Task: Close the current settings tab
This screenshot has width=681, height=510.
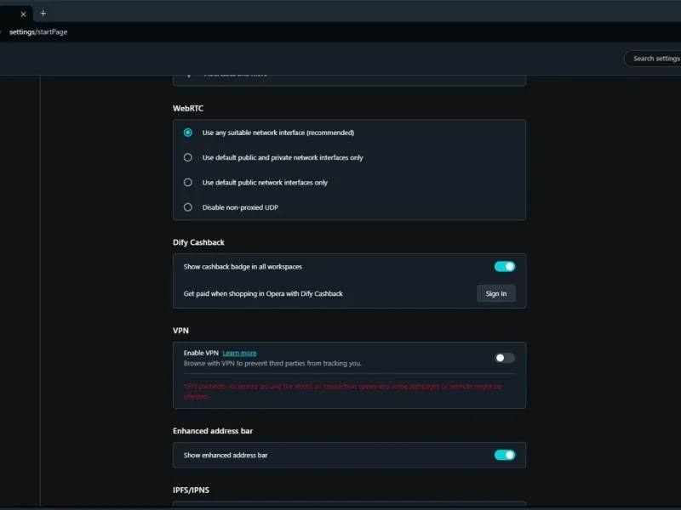Action: 24,14
